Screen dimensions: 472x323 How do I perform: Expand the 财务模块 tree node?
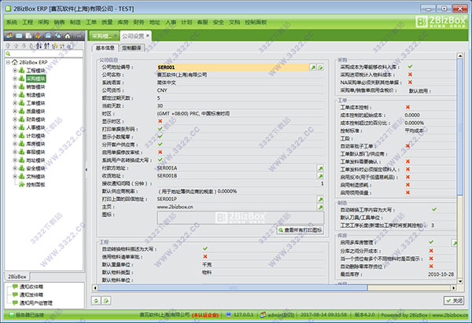15,119
